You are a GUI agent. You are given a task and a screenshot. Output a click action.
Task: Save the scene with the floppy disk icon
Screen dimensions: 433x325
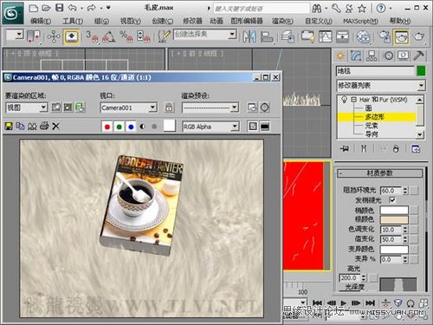(59, 8)
